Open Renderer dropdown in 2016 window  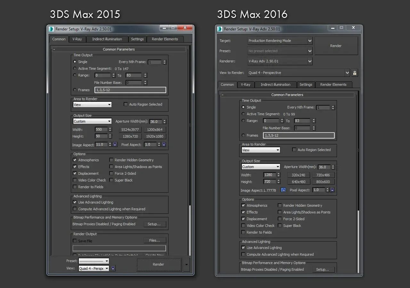point(280,61)
